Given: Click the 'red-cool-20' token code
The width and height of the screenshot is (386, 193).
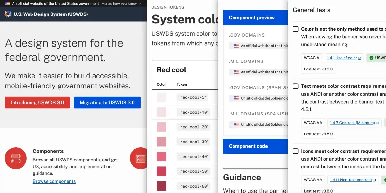Looking at the screenshot, I should [x=193, y=127].
